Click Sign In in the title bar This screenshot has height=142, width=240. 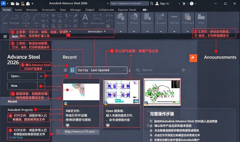[162, 4]
